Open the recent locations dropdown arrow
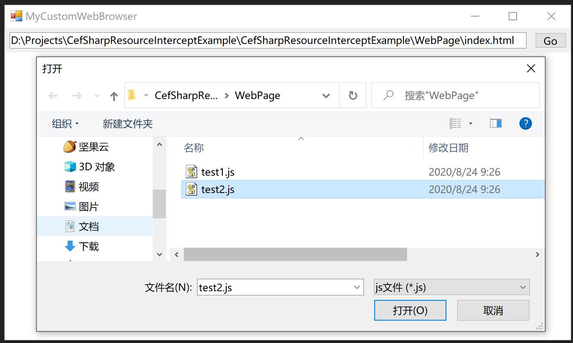The width and height of the screenshot is (573, 343). (x=97, y=96)
